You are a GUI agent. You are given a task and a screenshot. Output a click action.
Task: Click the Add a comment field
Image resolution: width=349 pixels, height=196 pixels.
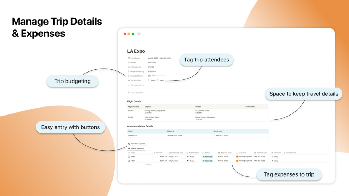[138, 93]
